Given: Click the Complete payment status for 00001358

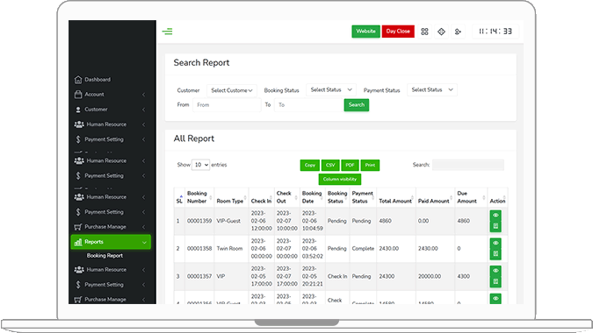Looking at the screenshot, I should (363, 249).
